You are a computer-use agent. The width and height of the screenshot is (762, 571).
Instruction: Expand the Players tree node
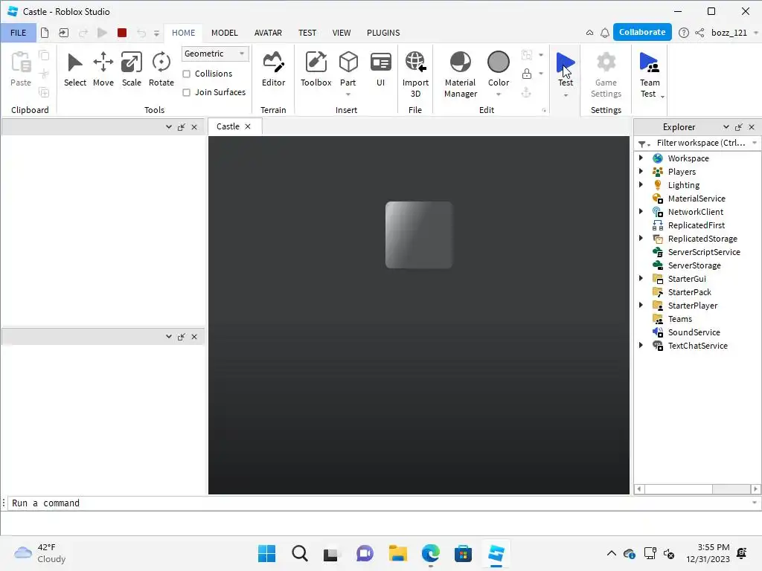[641, 172]
